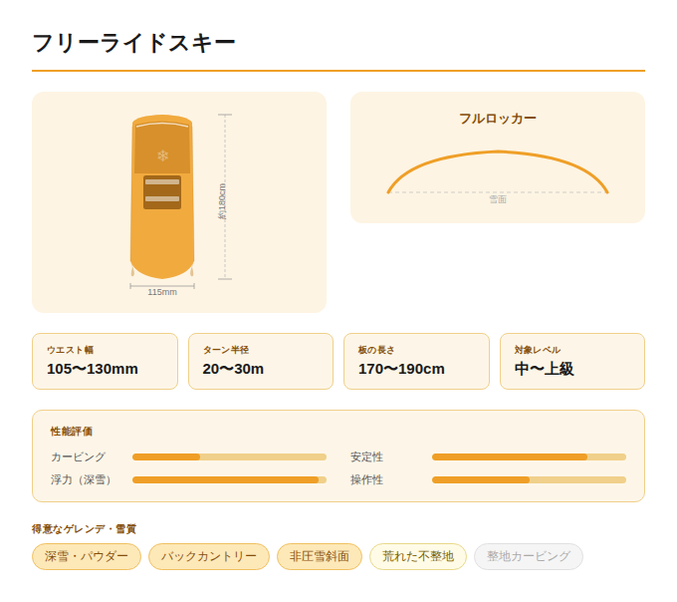Image resolution: width=677 pixels, height=602 pixels.
Task: Click the snowflake icon on the ski
Action: pyautogui.click(x=162, y=155)
